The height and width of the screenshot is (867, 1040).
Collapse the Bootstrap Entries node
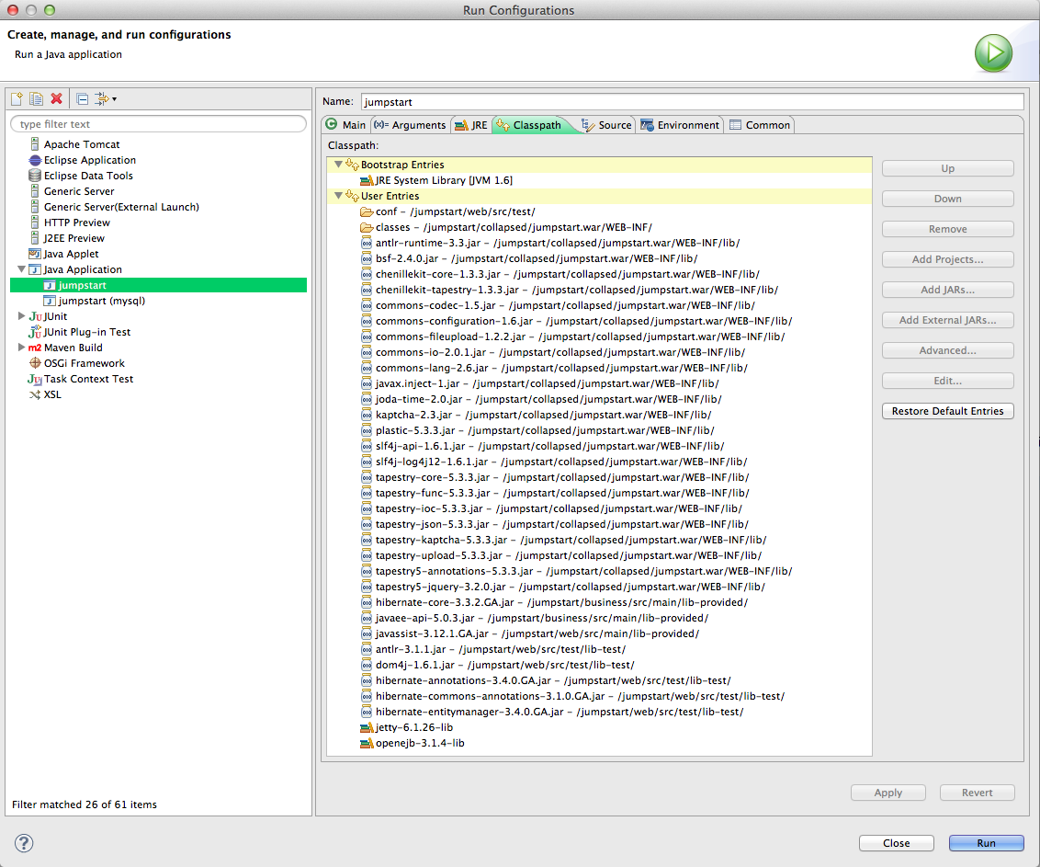(x=338, y=164)
